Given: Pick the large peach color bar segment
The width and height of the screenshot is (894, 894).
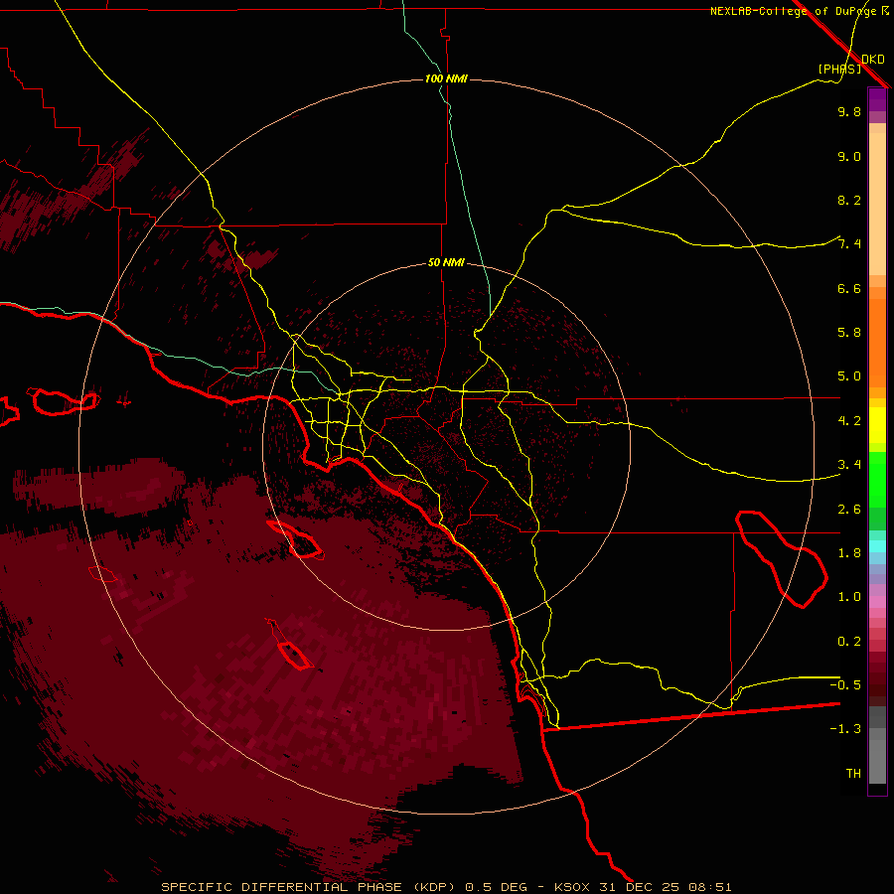Looking at the screenshot, I should click(x=877, y=204).
